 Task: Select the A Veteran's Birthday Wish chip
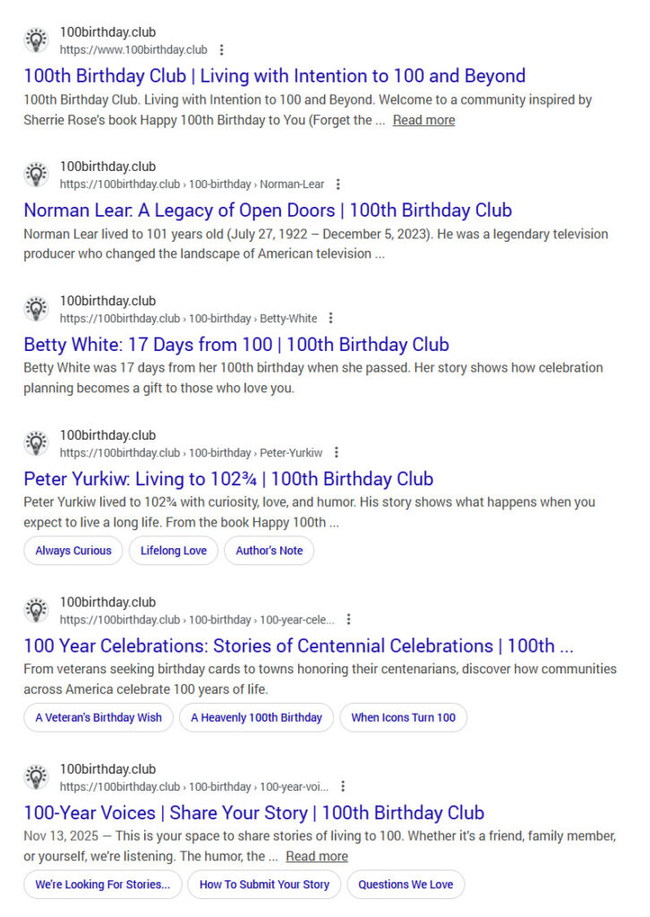click(x=98, y=717)
